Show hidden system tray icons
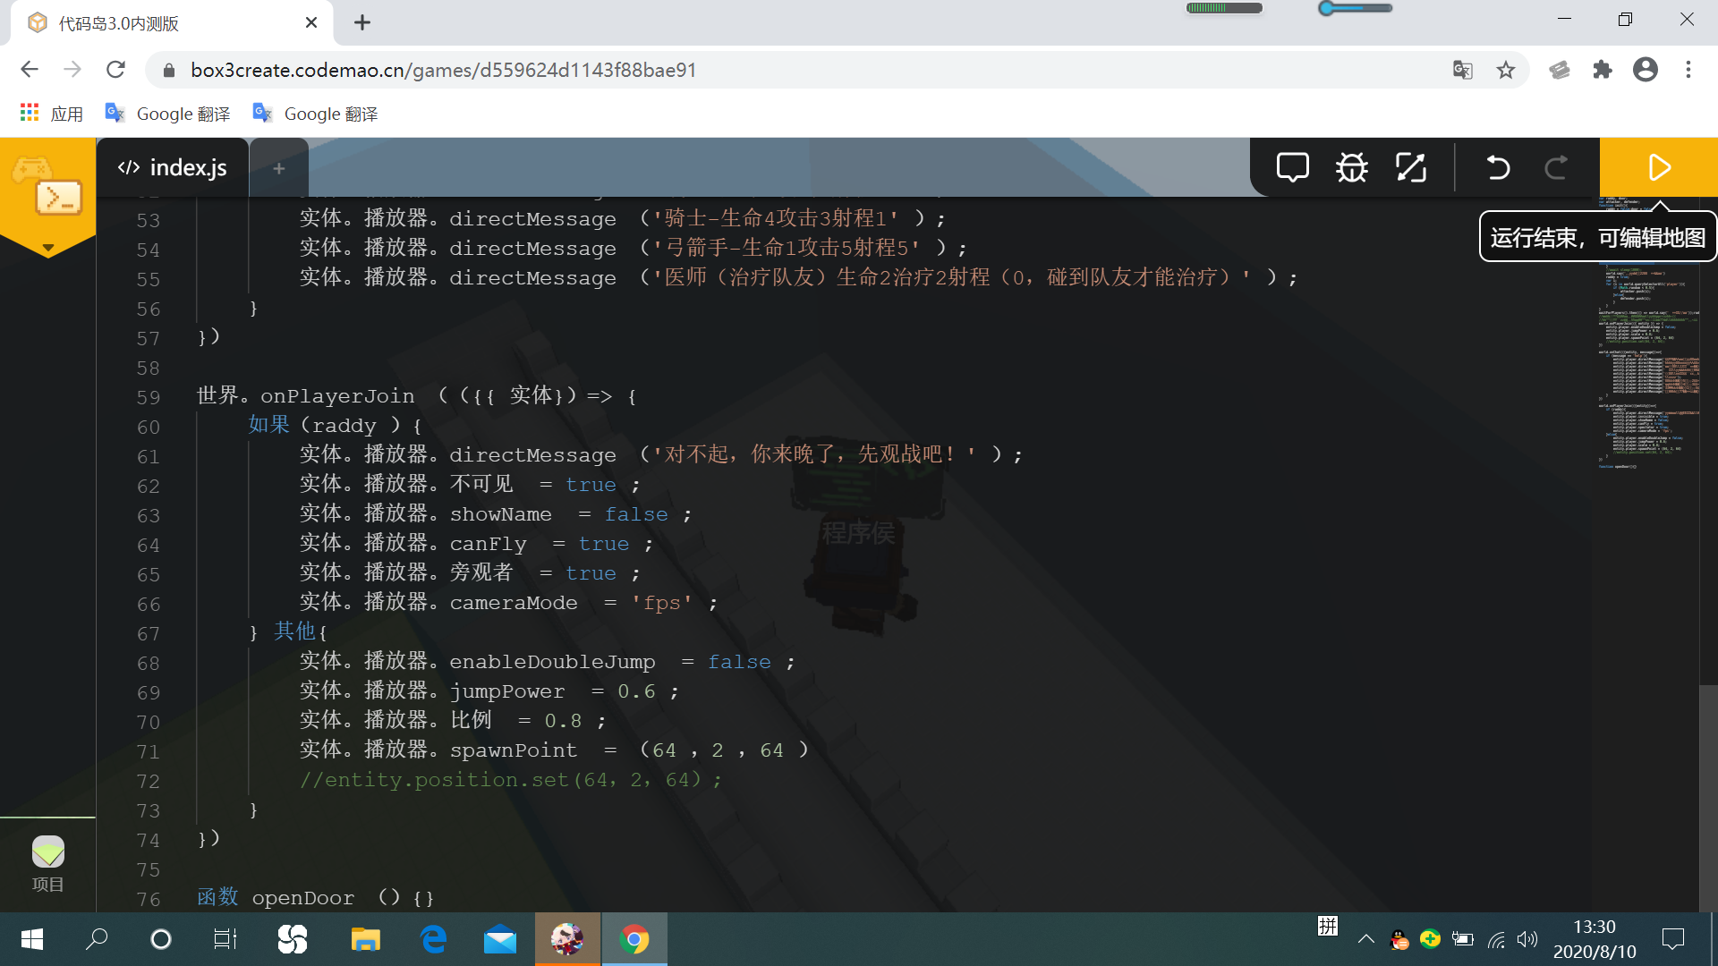 pyautogui.click(x=1365, y=939)
